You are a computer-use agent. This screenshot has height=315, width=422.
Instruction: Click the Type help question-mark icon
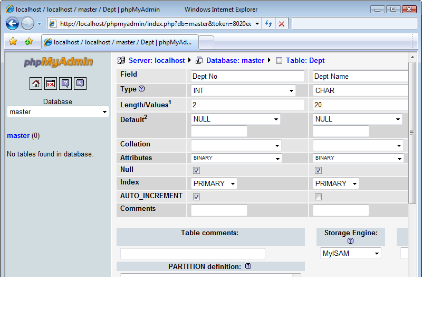pyautogui.click(x=141, y=88)
